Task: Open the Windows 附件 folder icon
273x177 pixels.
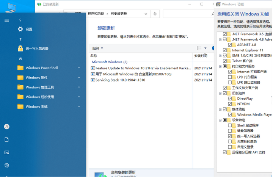Action: [x=20, y=77]
